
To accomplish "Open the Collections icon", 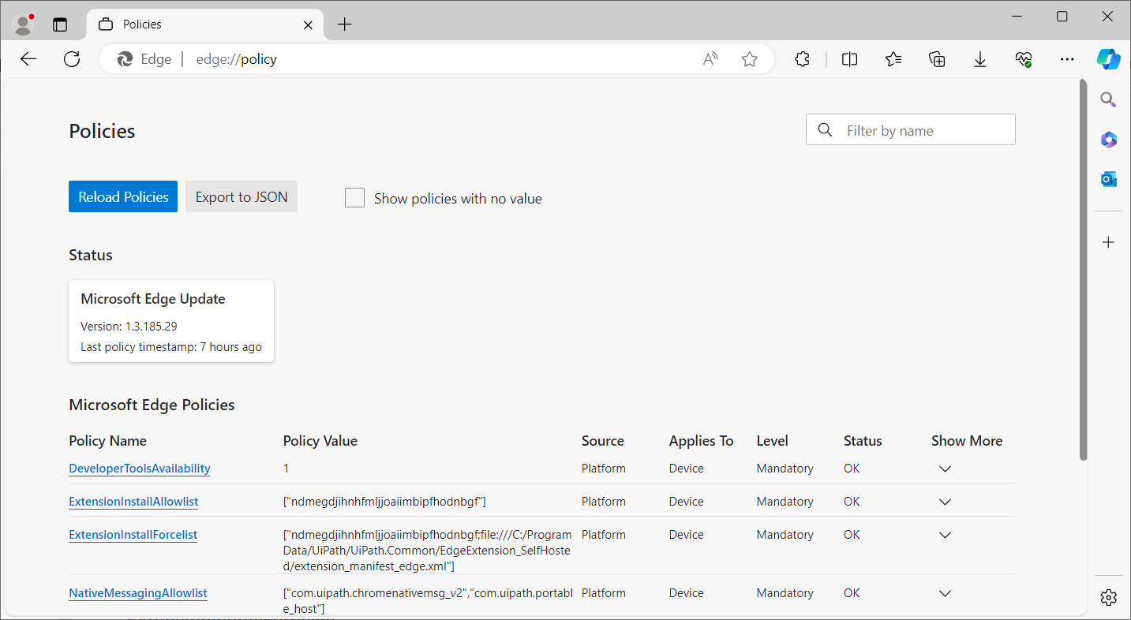I will coord(937,59).
